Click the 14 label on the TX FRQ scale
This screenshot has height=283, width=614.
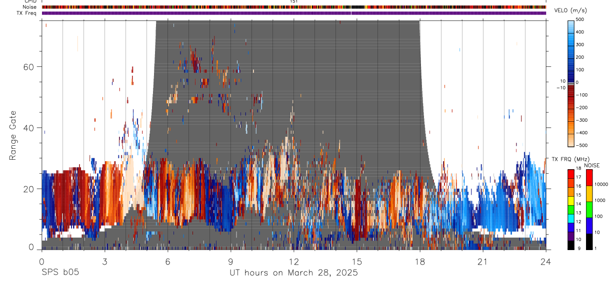[x=577, y=204]
